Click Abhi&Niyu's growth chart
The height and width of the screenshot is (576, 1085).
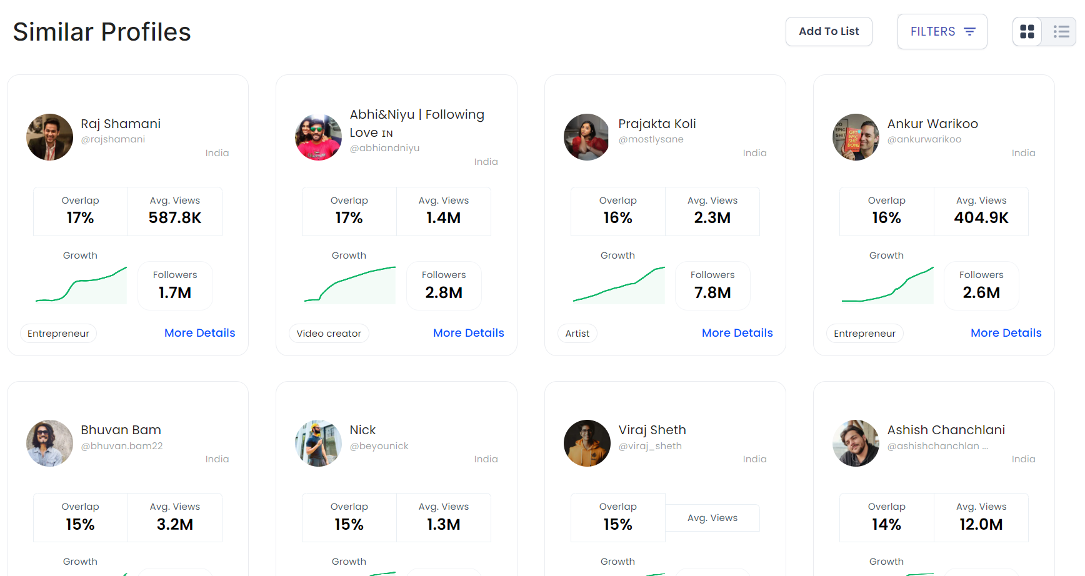coord(350,285)
